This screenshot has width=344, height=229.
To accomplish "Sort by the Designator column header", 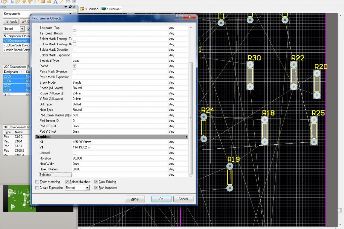I will pos(13,72).
